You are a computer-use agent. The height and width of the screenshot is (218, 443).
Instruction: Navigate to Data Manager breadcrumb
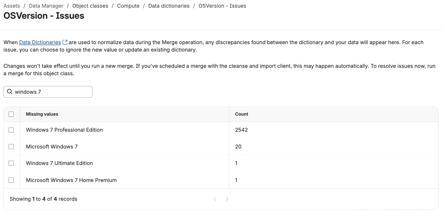(46, 6)
